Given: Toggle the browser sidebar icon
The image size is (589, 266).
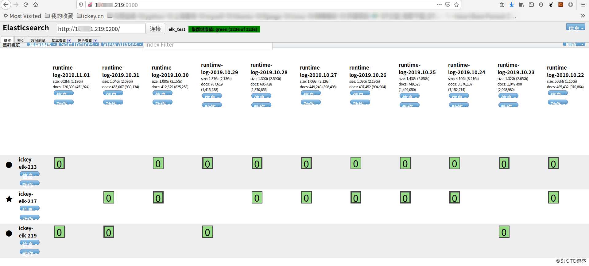Looking at the screenshot, I should (531, 5).
